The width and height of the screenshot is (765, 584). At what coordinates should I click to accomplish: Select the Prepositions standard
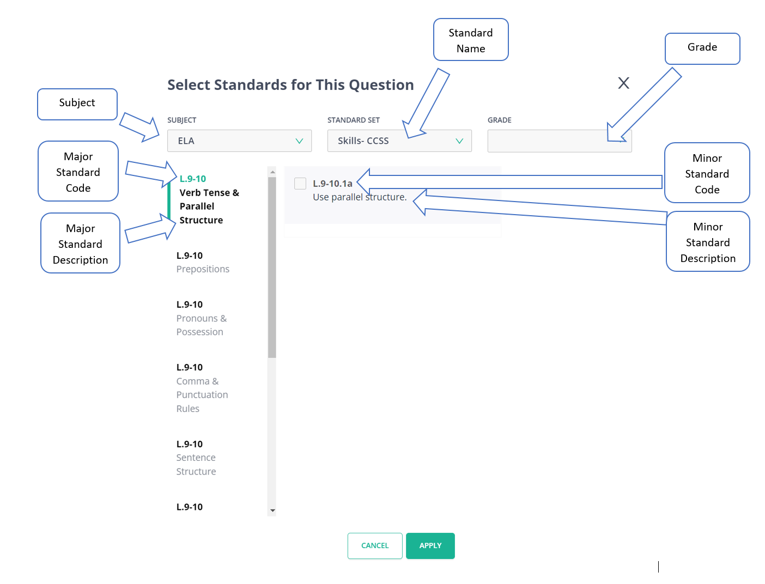(203, 269)
